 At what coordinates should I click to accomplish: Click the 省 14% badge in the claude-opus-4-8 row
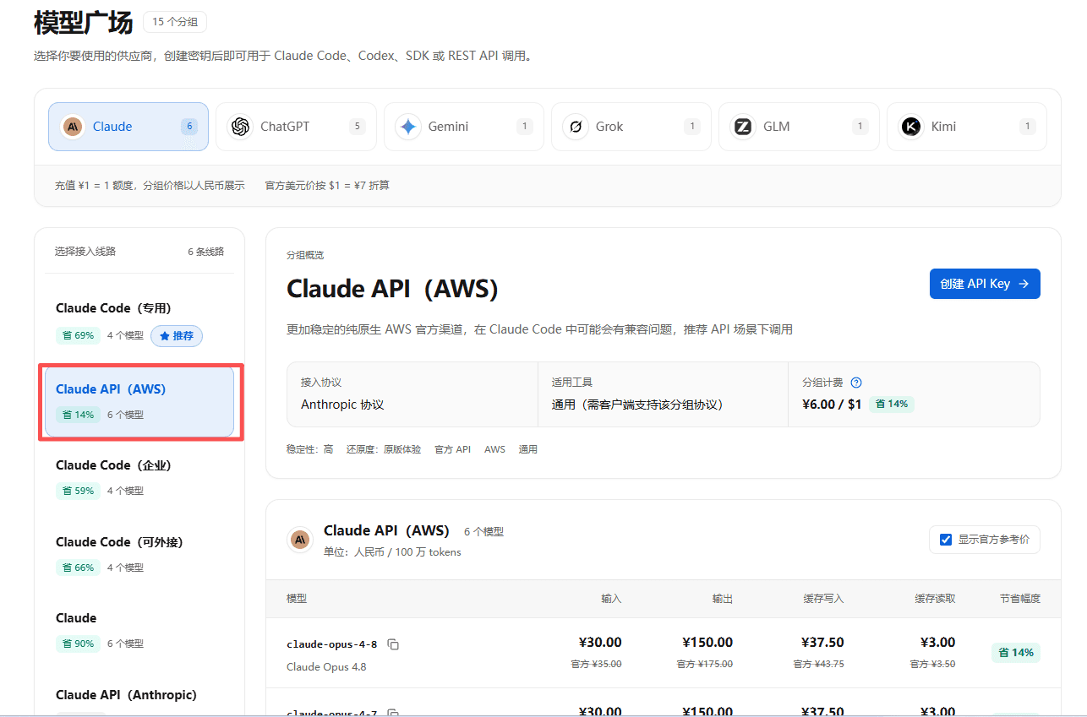click(x=1016, y=653)
